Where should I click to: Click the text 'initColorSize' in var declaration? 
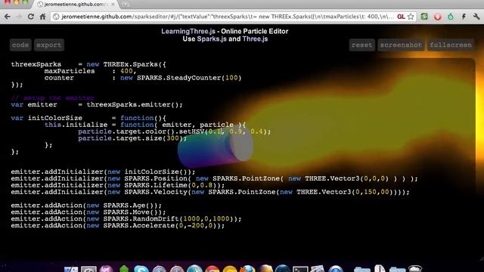[x=55, y=118]
